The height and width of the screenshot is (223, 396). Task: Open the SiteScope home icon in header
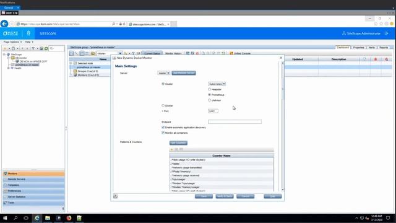pyautogui.click(x=28, y=33)
